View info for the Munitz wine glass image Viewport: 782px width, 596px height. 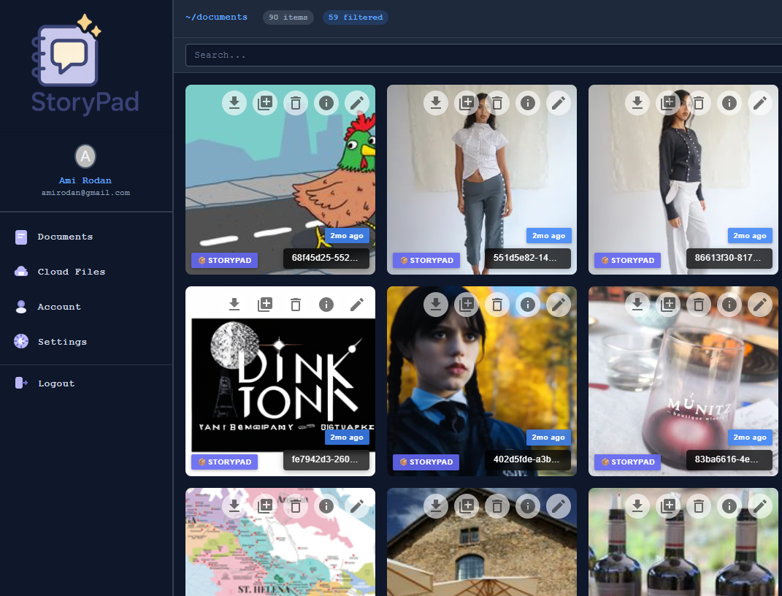tap(729, 305)
